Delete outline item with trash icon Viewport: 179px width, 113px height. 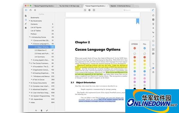[x=41, y=110]
